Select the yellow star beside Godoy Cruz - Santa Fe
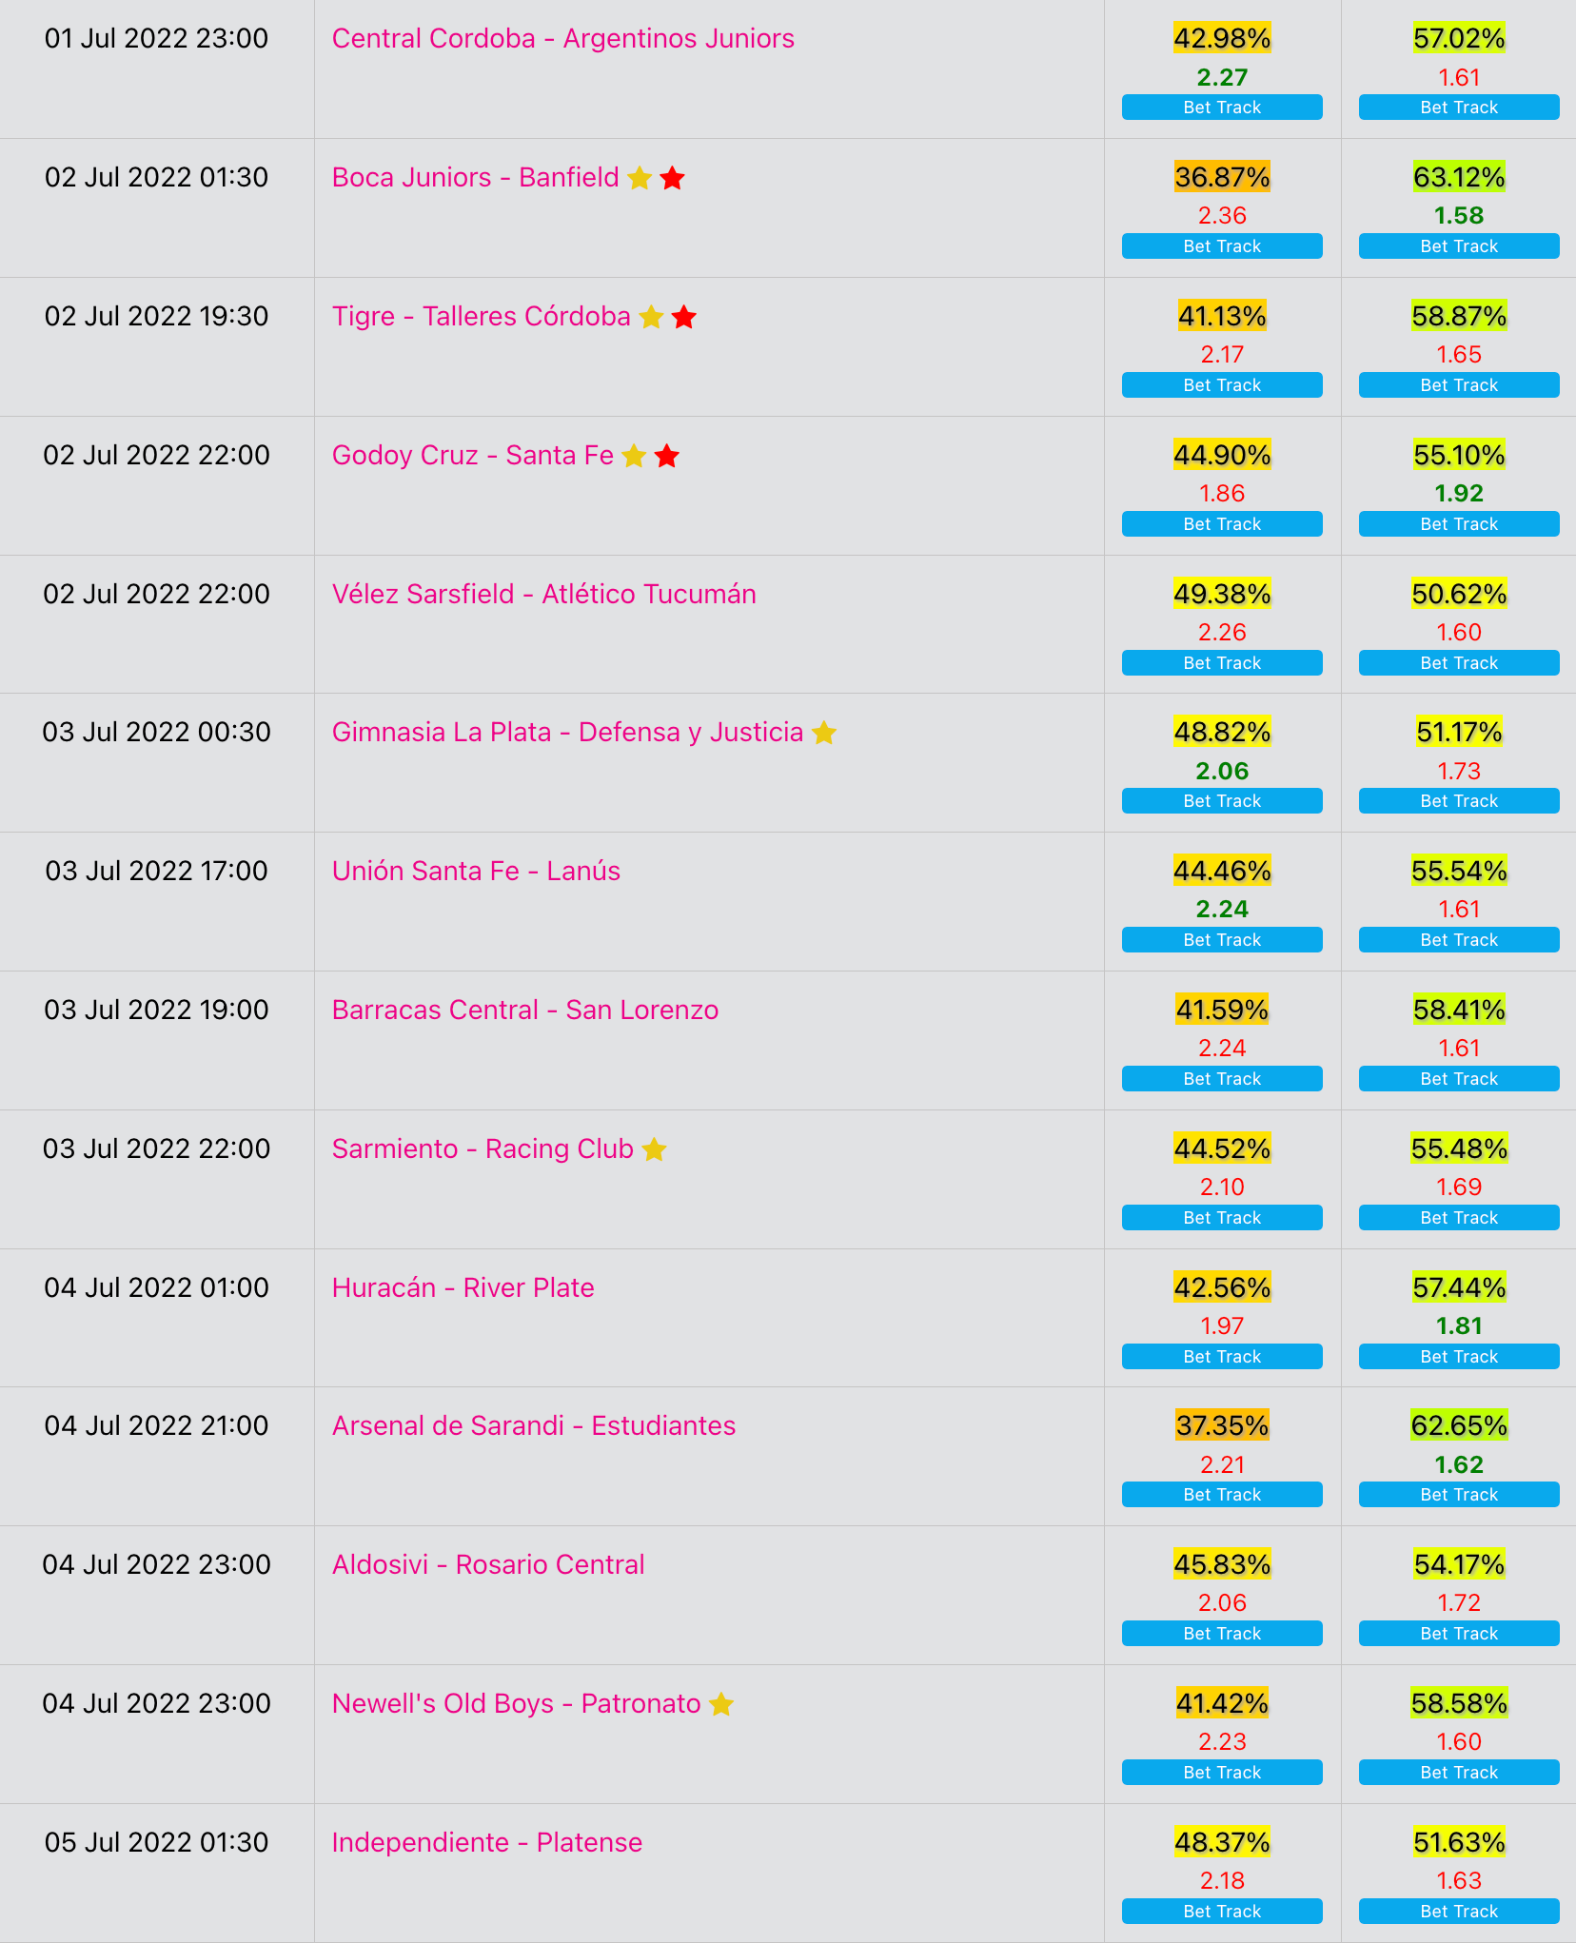Screen dimensions: 1576x1943 tap(634, 456)
